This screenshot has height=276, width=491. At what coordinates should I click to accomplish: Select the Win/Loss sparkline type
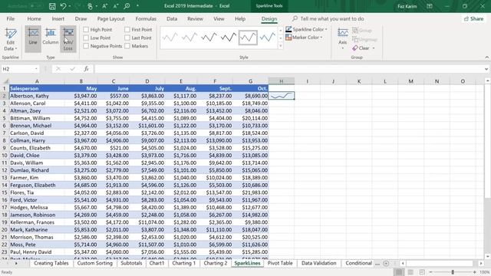point(68,39)
